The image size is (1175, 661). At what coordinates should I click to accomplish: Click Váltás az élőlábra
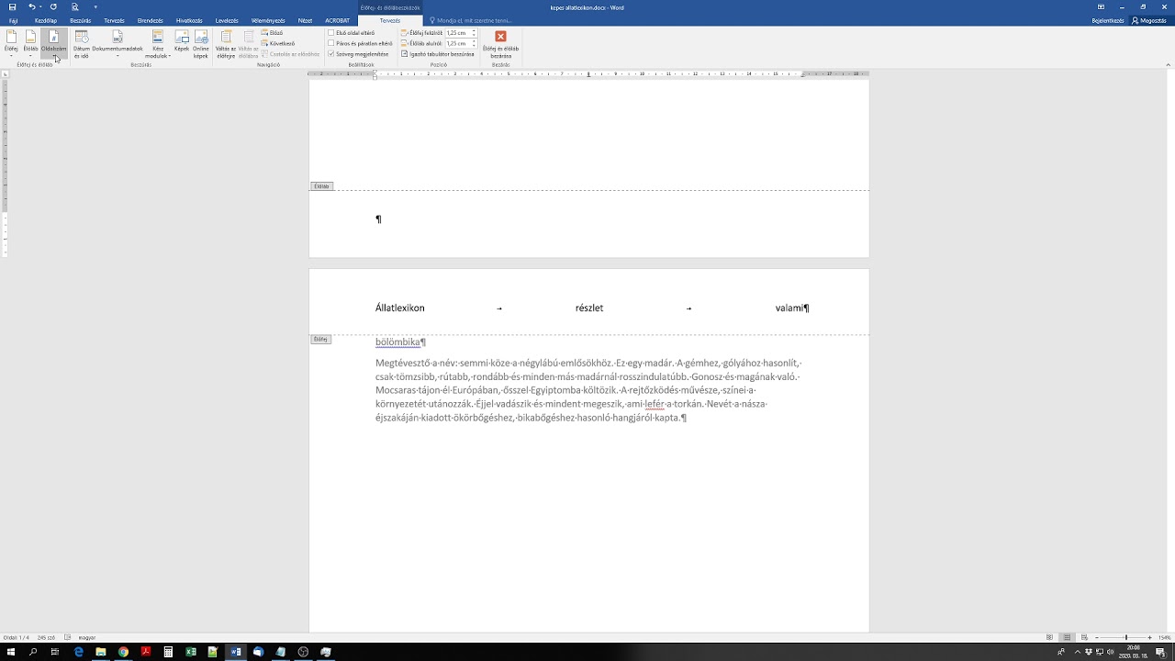pyautogui.click(x=249, y=43)
